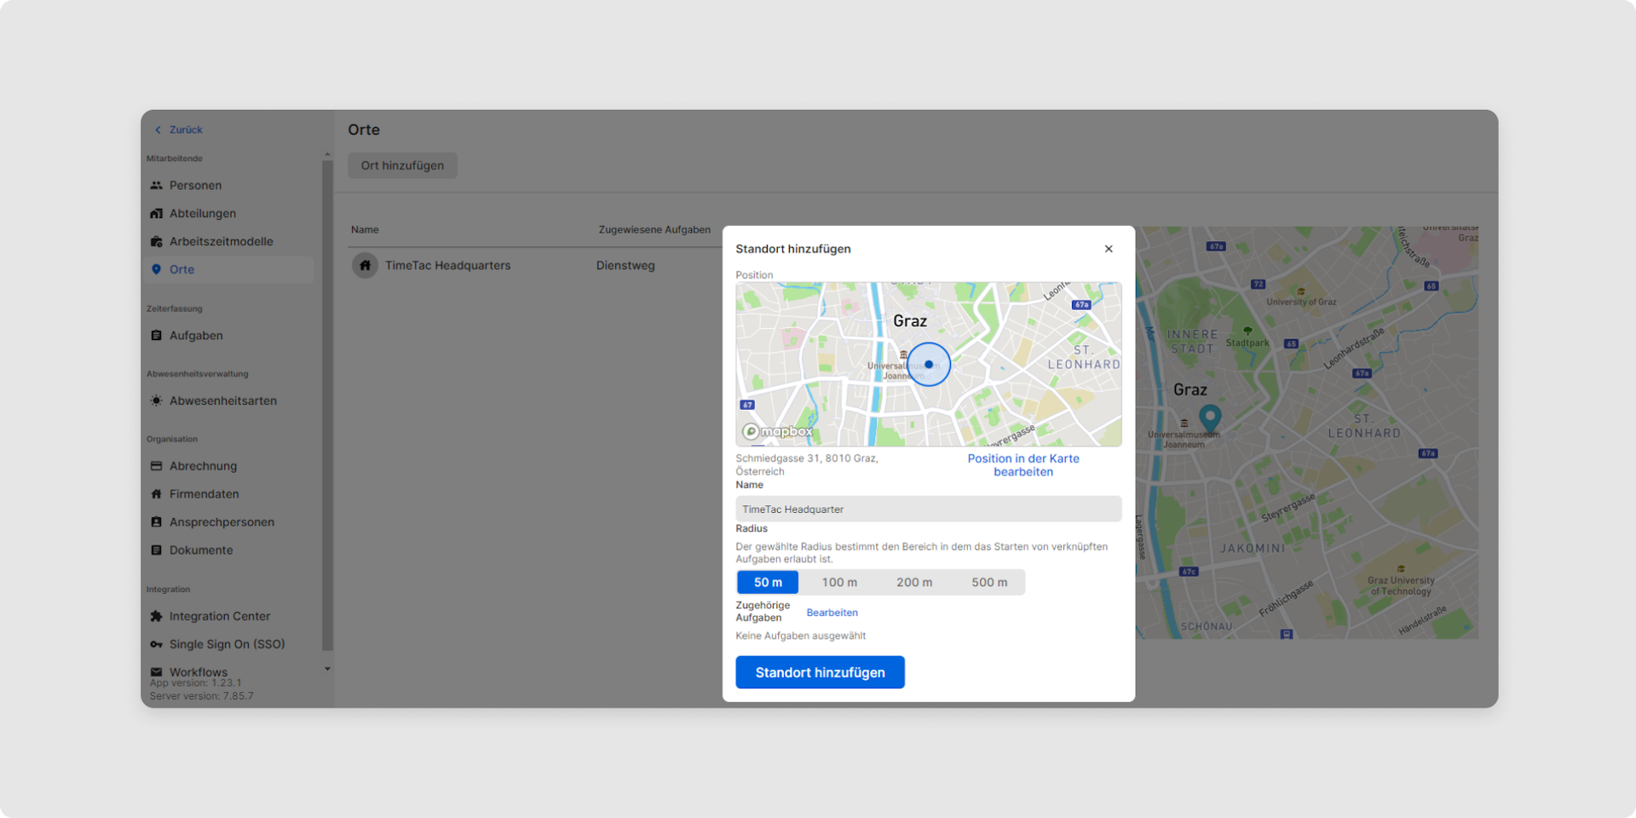
Task: Click the Aufgaben clipboard icon
Action: 156,336
